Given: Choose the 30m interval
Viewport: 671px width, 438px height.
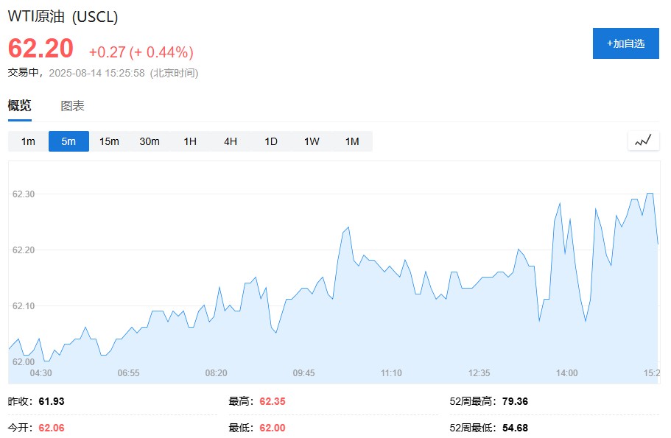Looking at the screenshot, I should click(x=150, y=141).
